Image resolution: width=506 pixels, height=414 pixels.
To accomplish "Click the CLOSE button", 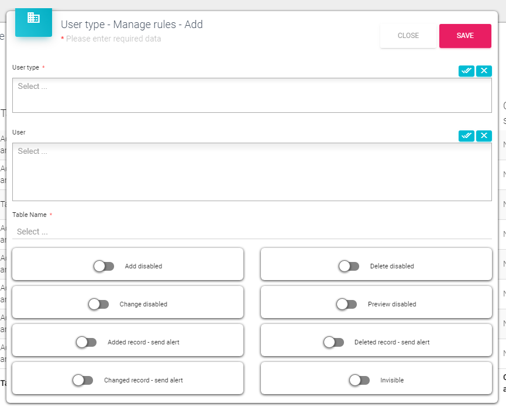I will pos(408,36).
